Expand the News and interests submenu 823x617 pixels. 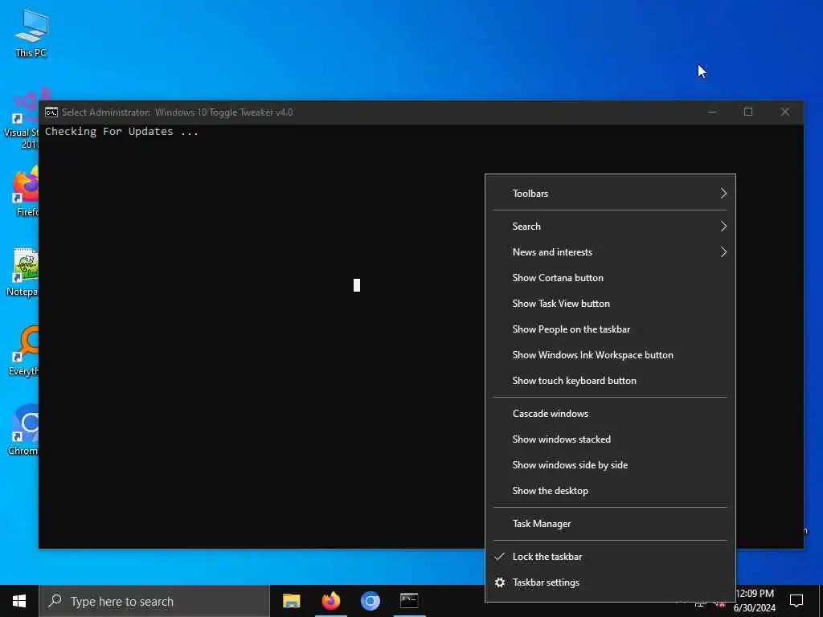click(x=610, y=252)
